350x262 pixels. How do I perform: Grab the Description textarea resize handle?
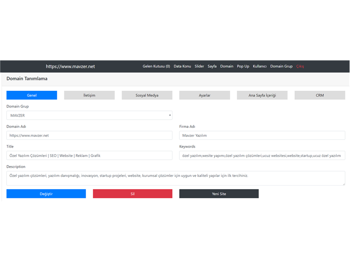tap(343, 184)
